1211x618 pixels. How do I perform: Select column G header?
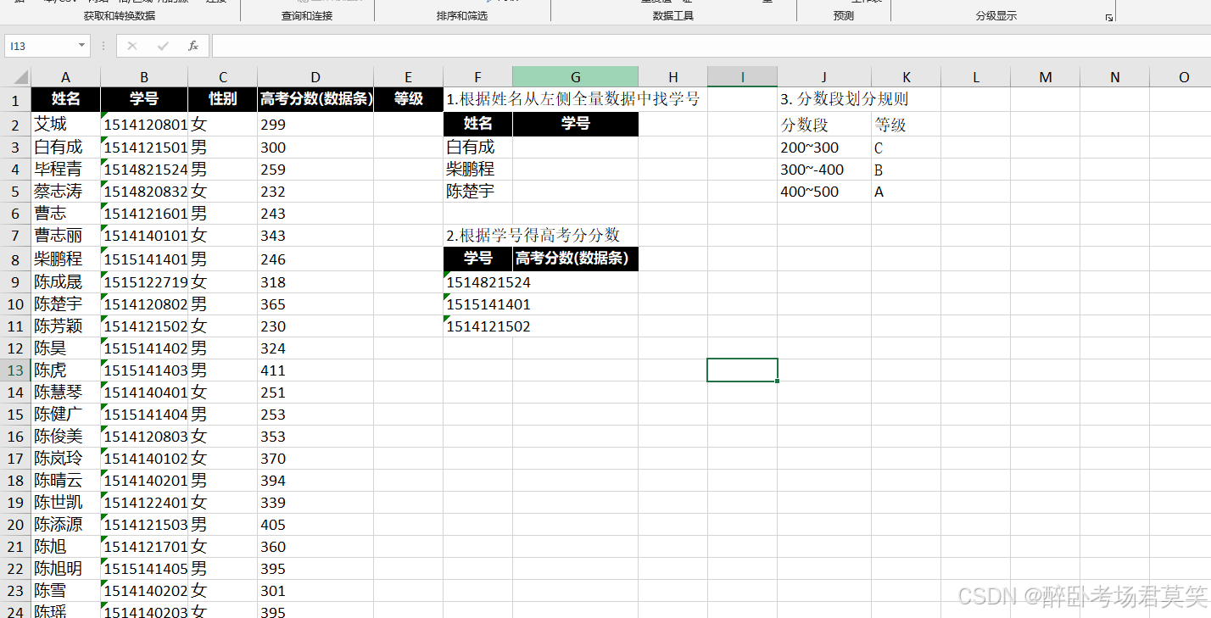[x=576, y=77]
